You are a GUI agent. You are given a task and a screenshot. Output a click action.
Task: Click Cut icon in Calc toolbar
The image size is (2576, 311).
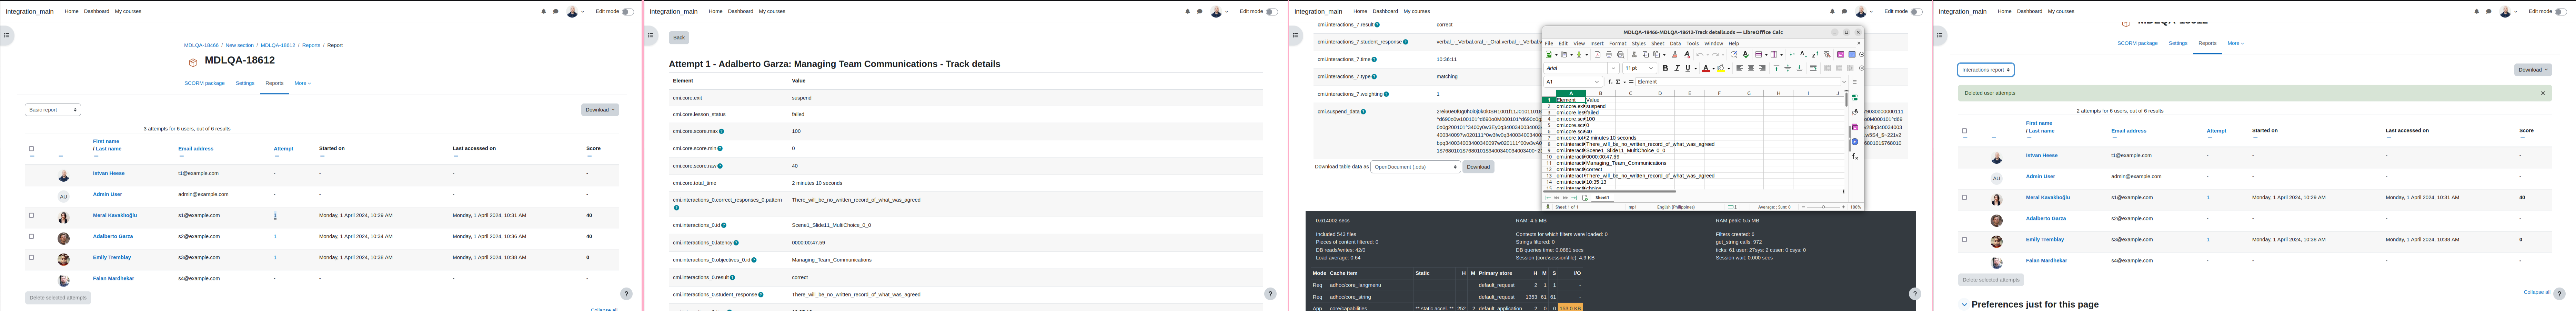1634,55
